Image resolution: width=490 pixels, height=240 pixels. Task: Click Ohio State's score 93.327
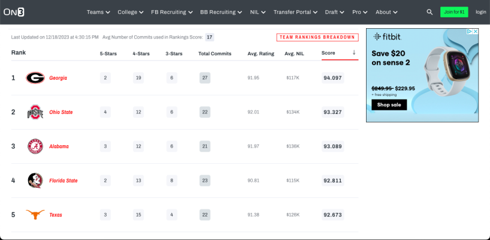(333, 112)
